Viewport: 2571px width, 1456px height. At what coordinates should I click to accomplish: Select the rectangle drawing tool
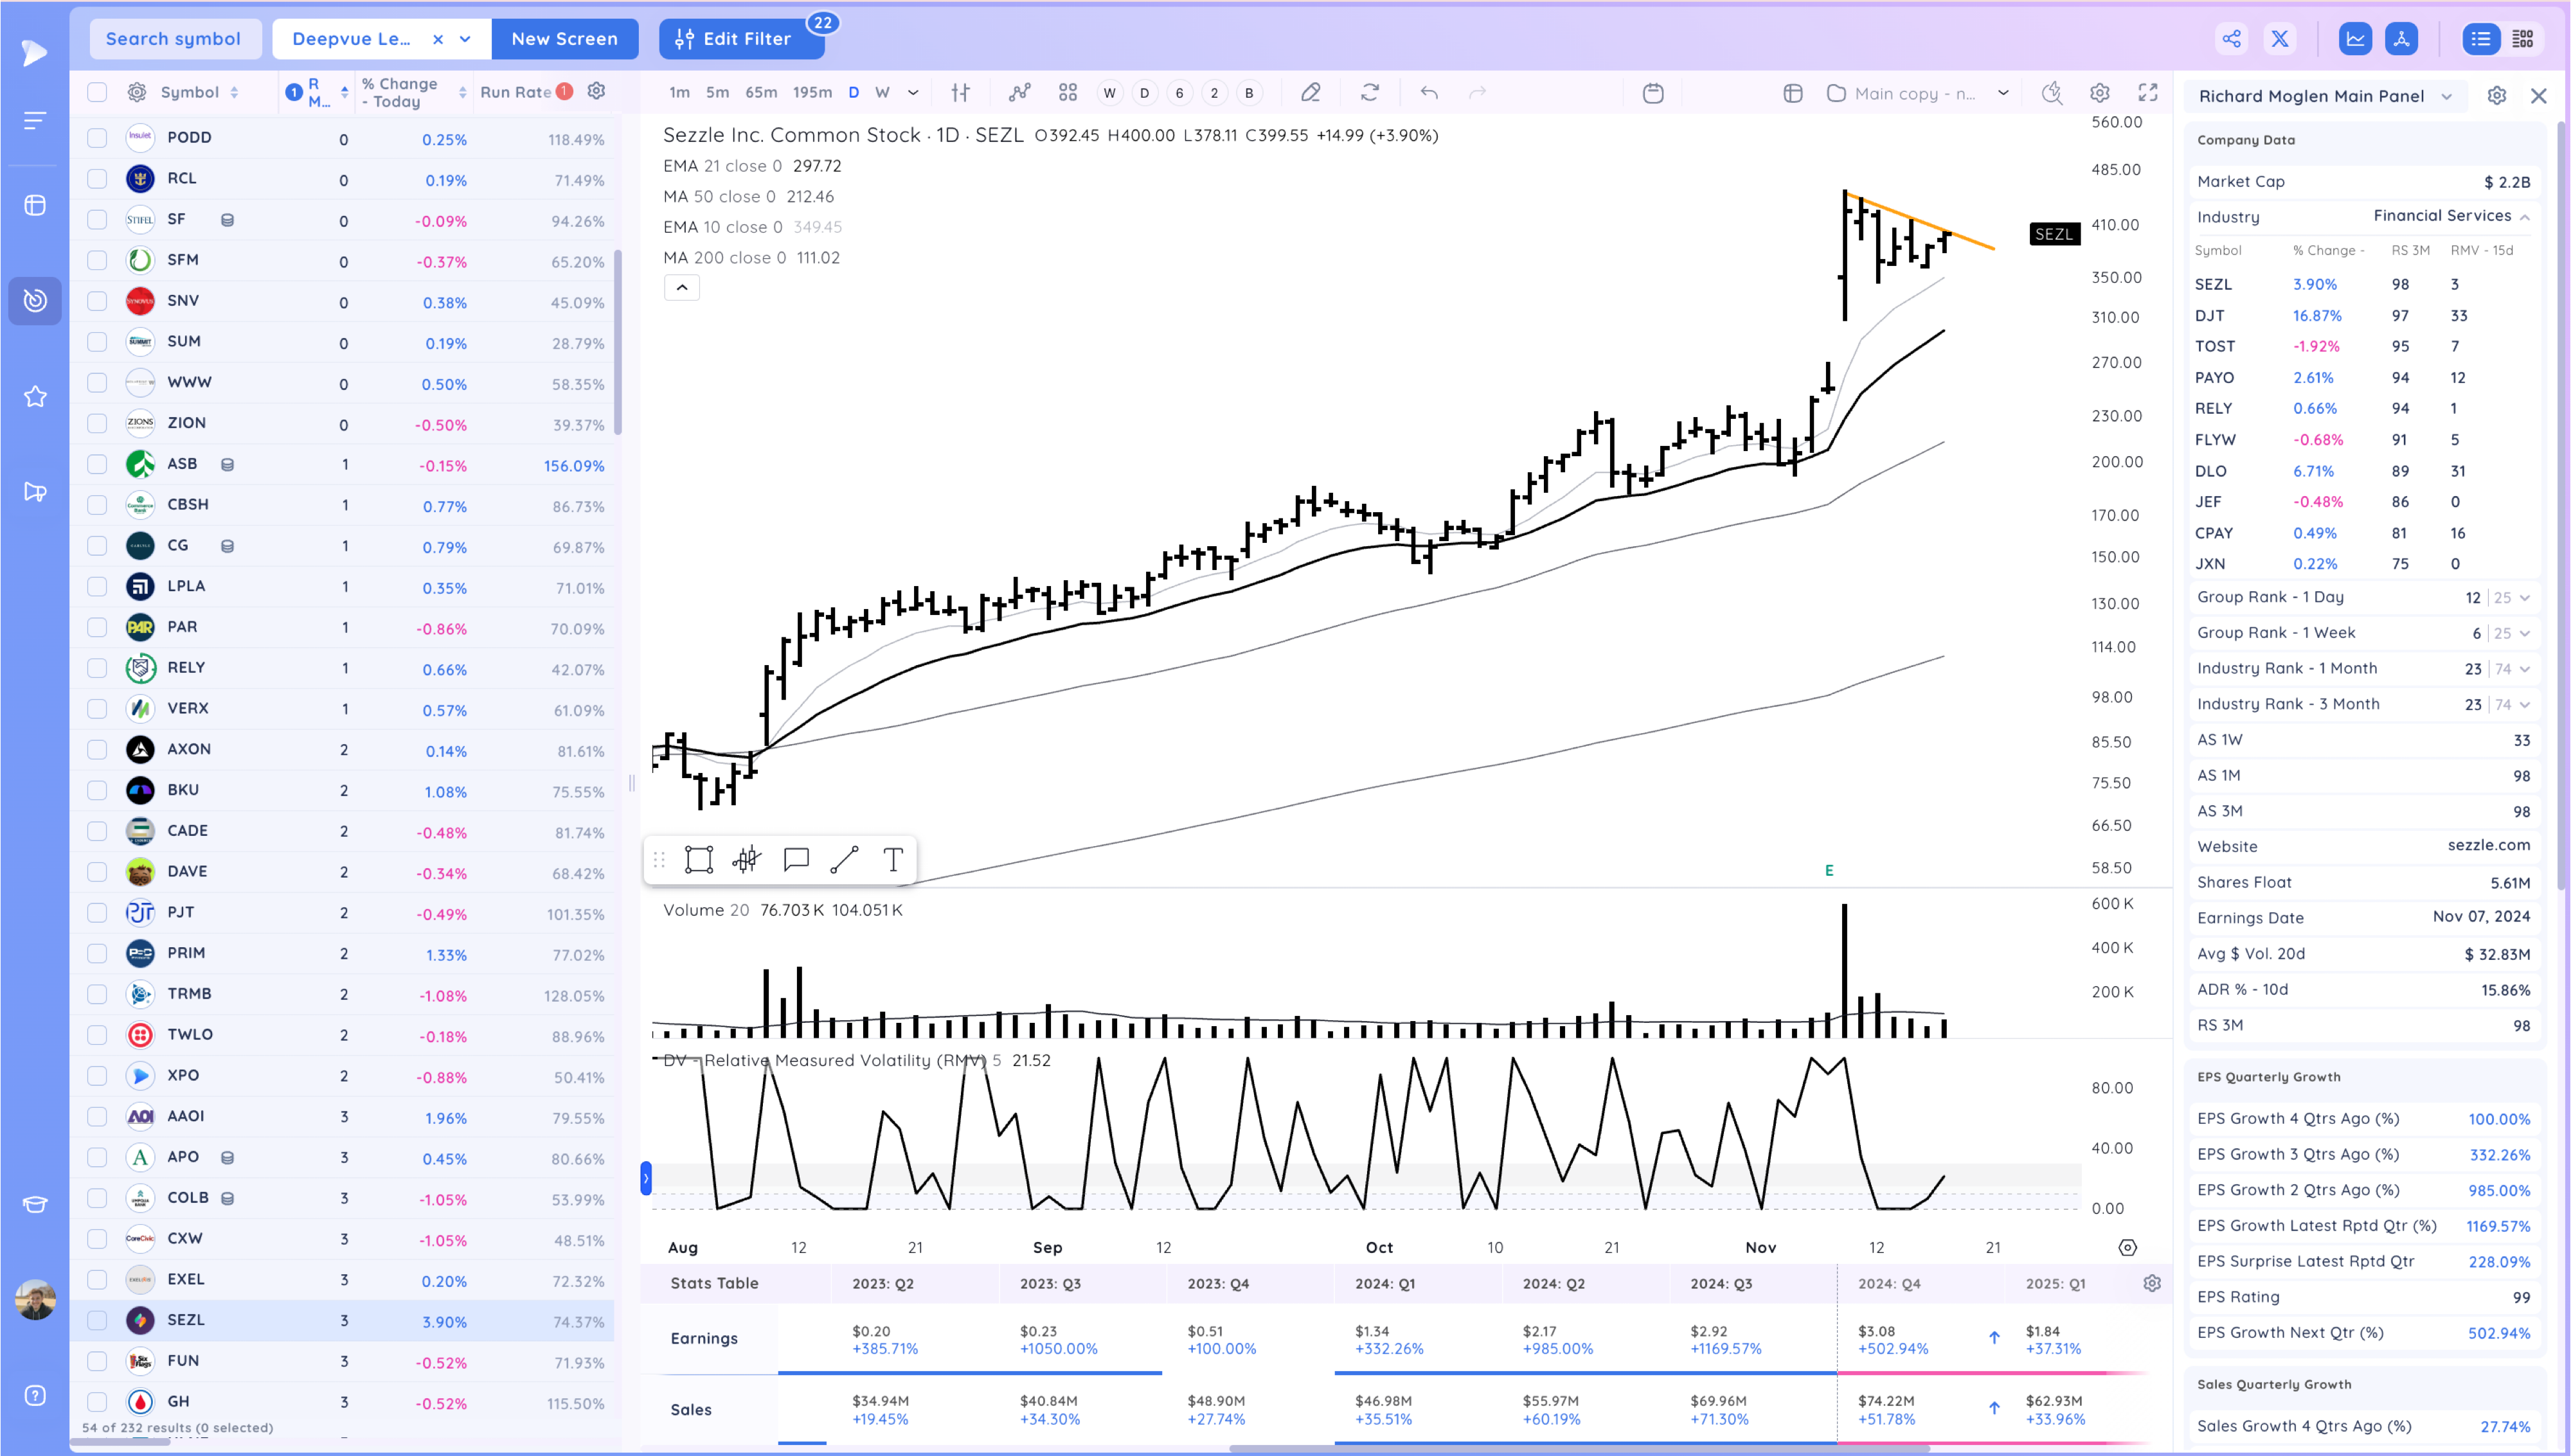[698, 859]
